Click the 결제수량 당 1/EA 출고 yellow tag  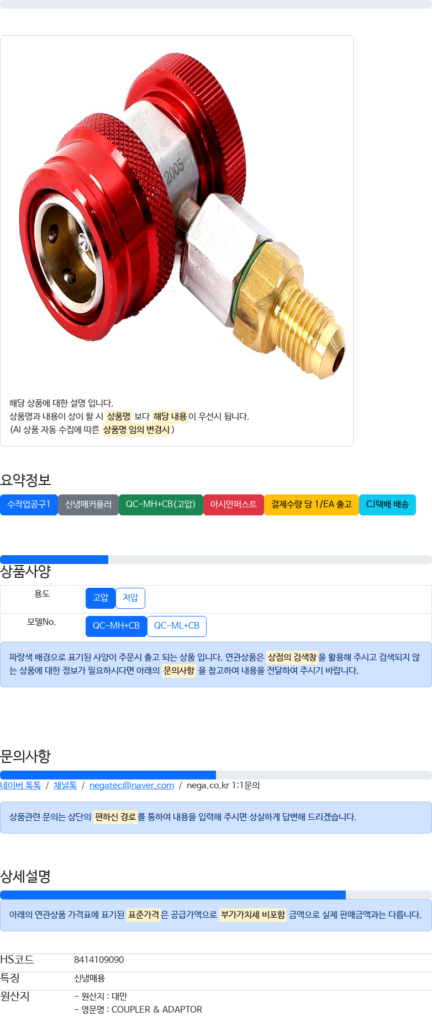pos(312,504)
